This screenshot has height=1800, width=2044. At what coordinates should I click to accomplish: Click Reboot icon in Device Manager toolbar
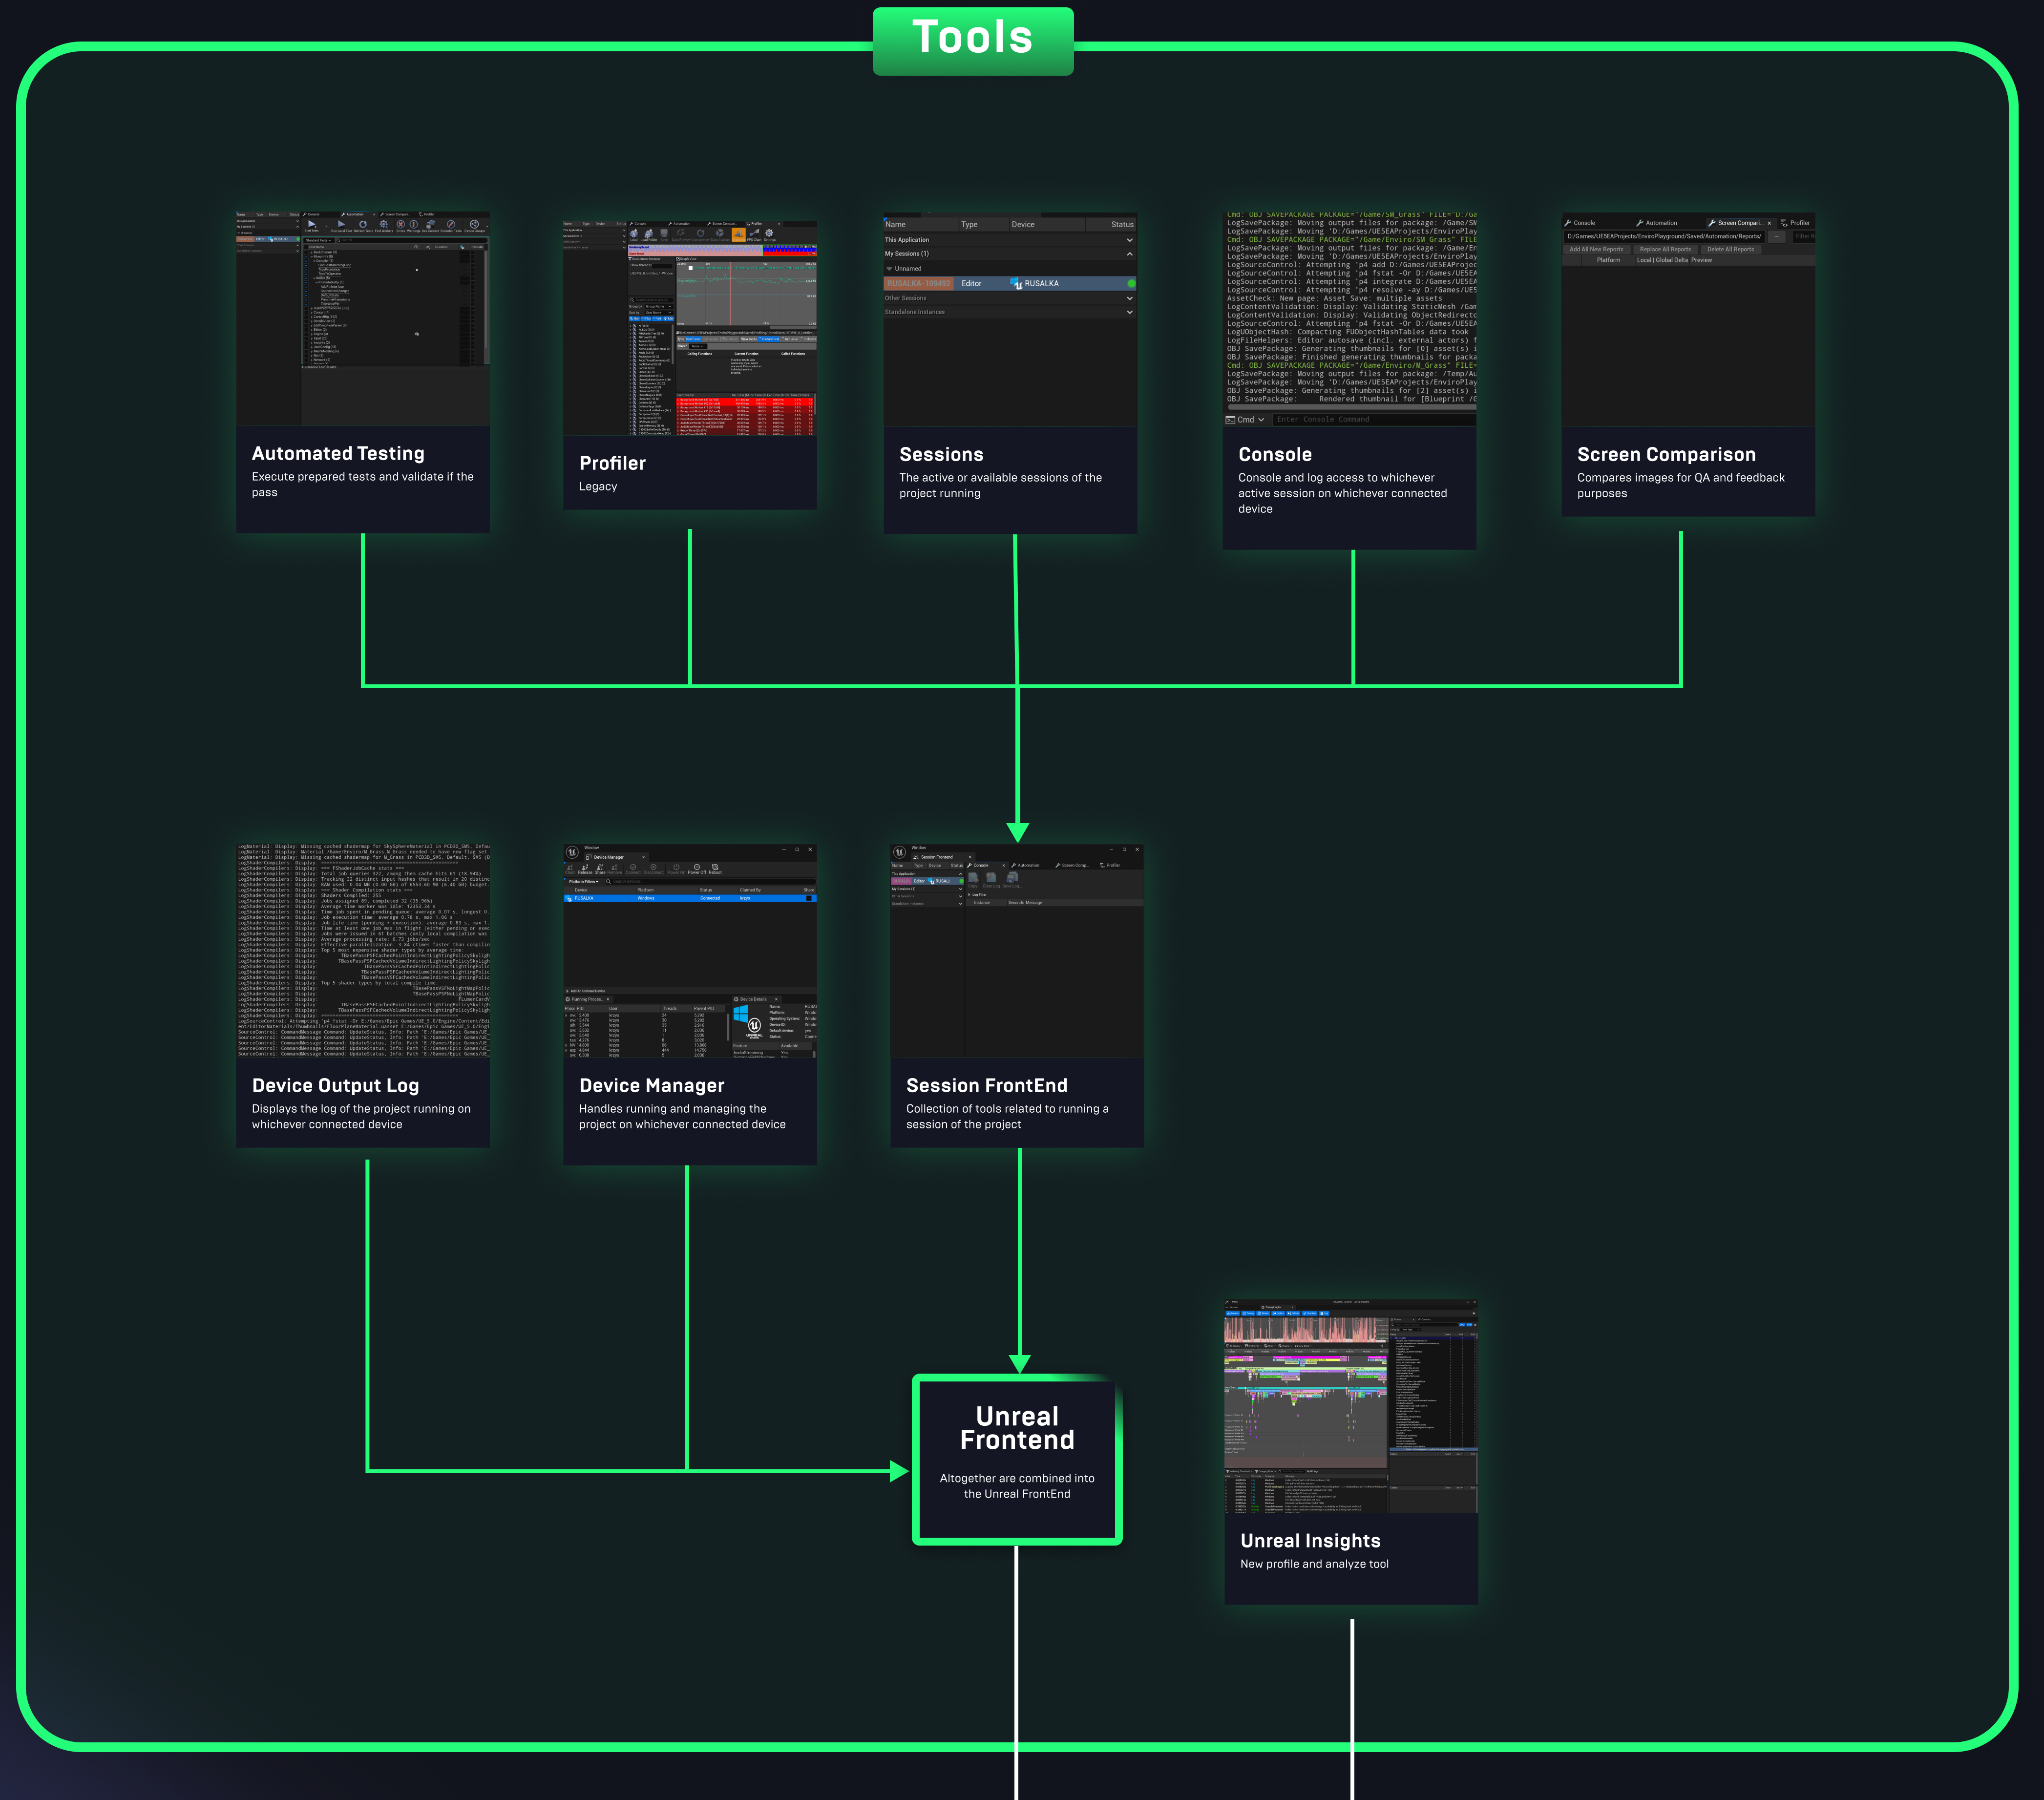(x=715, y=868)
